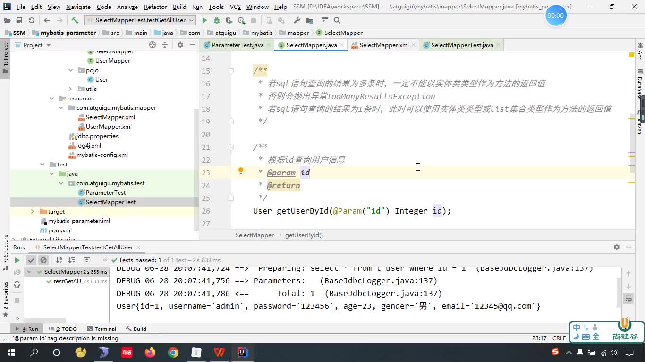Collapse the com.atguigu.mybatis.test package
Screen dimensions: 645x362
pos(61,183)
